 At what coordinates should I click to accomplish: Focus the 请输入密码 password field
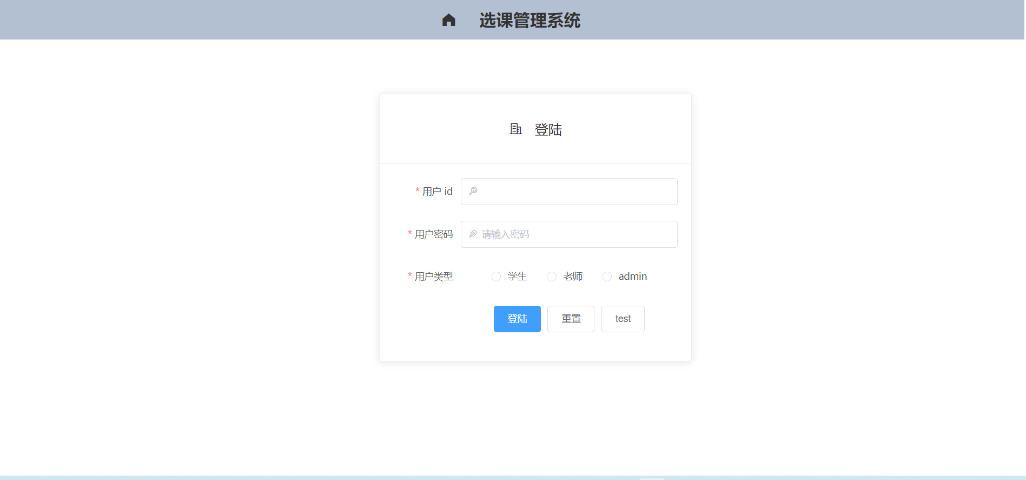(x=573, y=234)
